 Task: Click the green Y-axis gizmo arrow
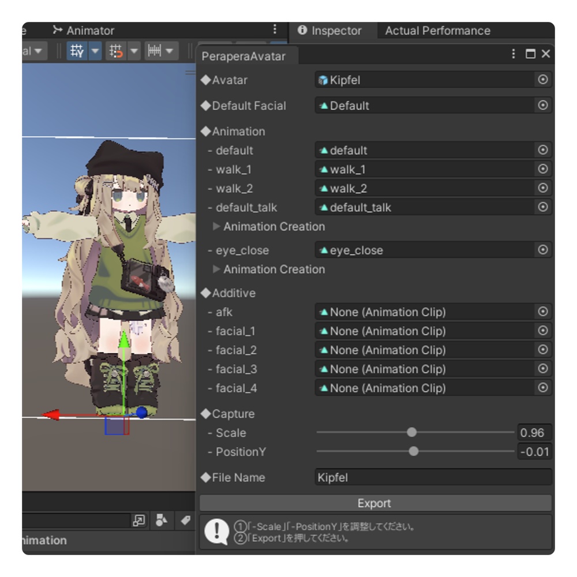pos(125,339)
